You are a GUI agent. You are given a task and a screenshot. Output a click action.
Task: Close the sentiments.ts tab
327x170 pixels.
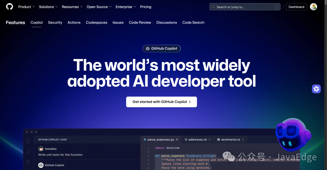click(x=243, y=140)
